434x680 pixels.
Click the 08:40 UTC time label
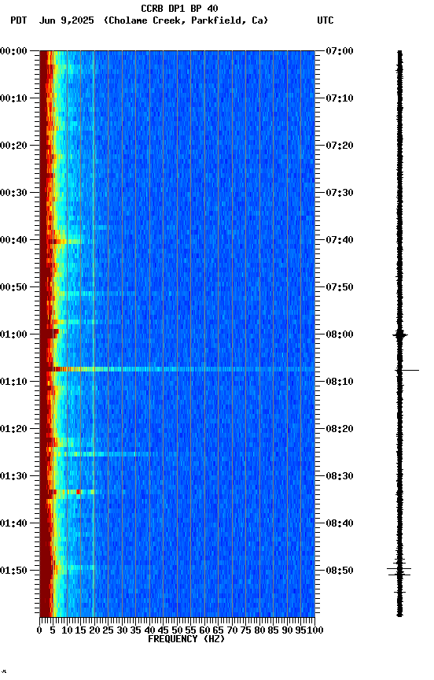coord(340,523)
